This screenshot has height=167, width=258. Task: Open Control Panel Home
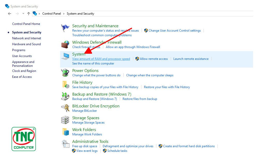(x=26, y=24)
